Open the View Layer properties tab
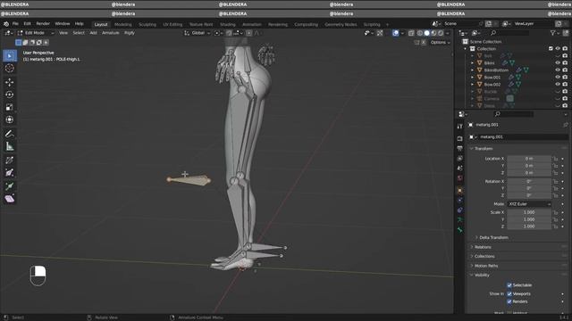 click(459, 159)
